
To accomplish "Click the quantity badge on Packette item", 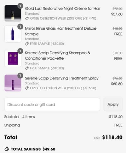I will click(x=20, y=51).
